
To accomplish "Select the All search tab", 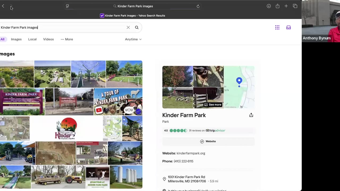I will tap(2, 39).
